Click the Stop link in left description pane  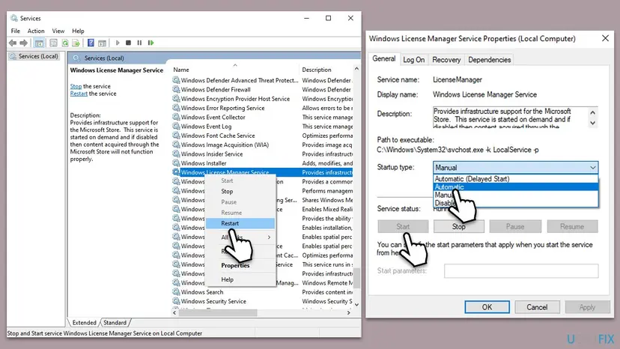pos(76,86)
